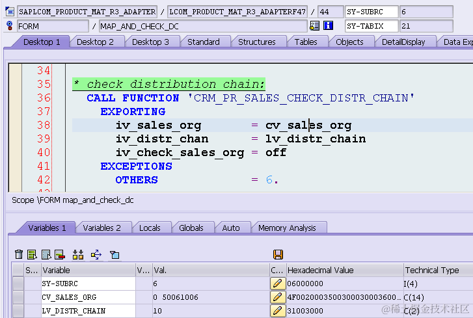
Task: Click the Val. column header
Action: [x=211, y=270]
